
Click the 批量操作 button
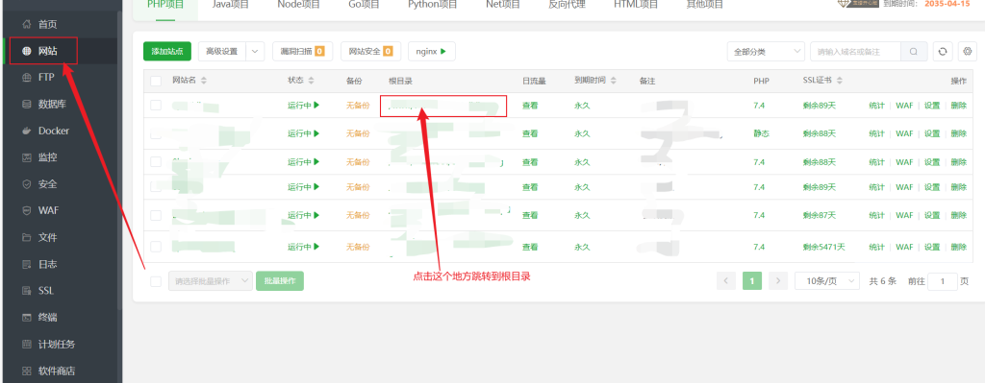coord(280,281)
